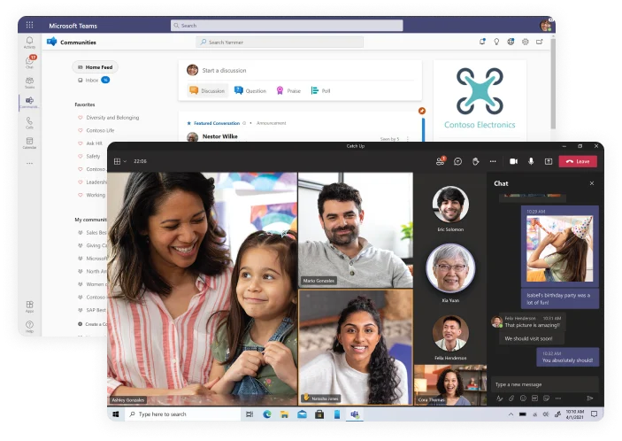This screenshot has height=441, width=622.
Task: Open Microsoft Edge from the taskbar
Action: click(x=267, y=414)
